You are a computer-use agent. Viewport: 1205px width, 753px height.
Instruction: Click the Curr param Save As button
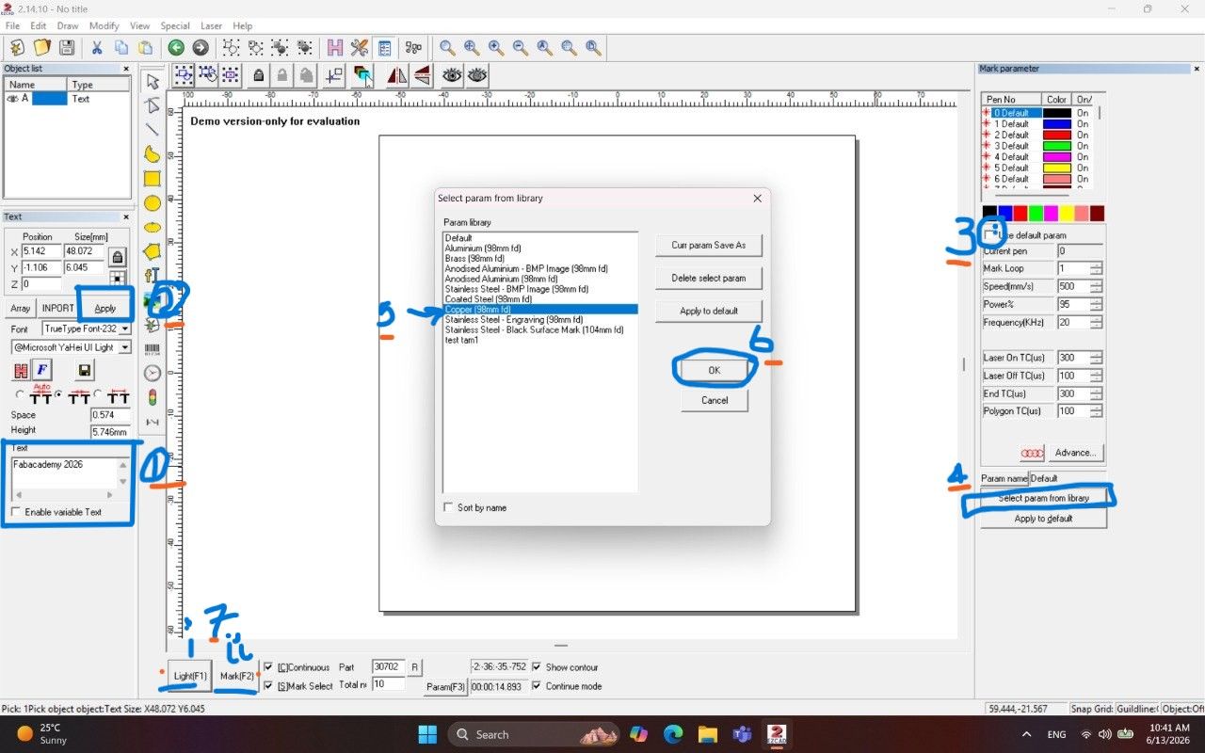pos(708,245)
